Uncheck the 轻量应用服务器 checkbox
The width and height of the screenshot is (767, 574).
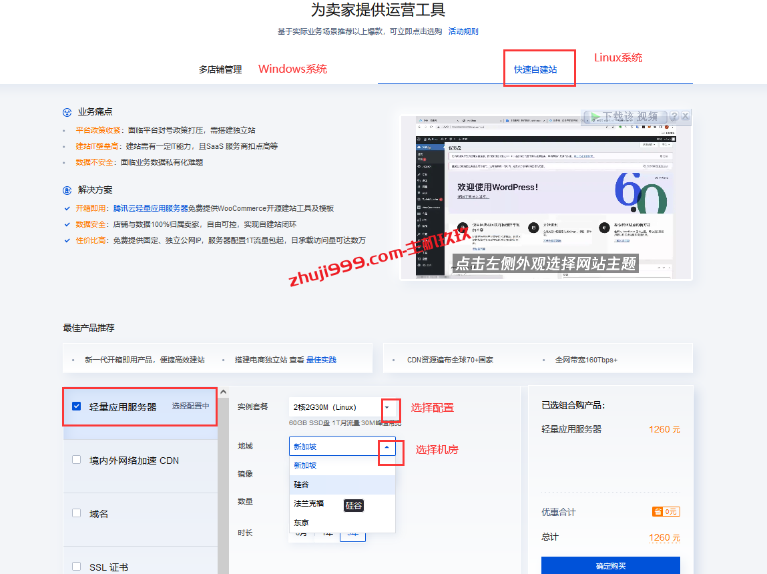pos(76,406)
